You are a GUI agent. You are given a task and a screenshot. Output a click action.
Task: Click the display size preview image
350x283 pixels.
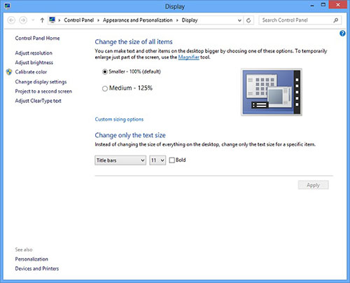tap(272, 92)
